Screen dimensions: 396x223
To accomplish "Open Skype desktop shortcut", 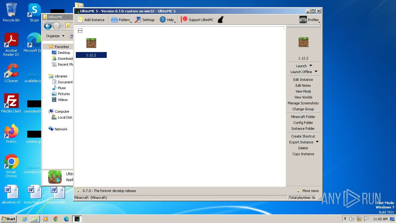I will [34, 12].
